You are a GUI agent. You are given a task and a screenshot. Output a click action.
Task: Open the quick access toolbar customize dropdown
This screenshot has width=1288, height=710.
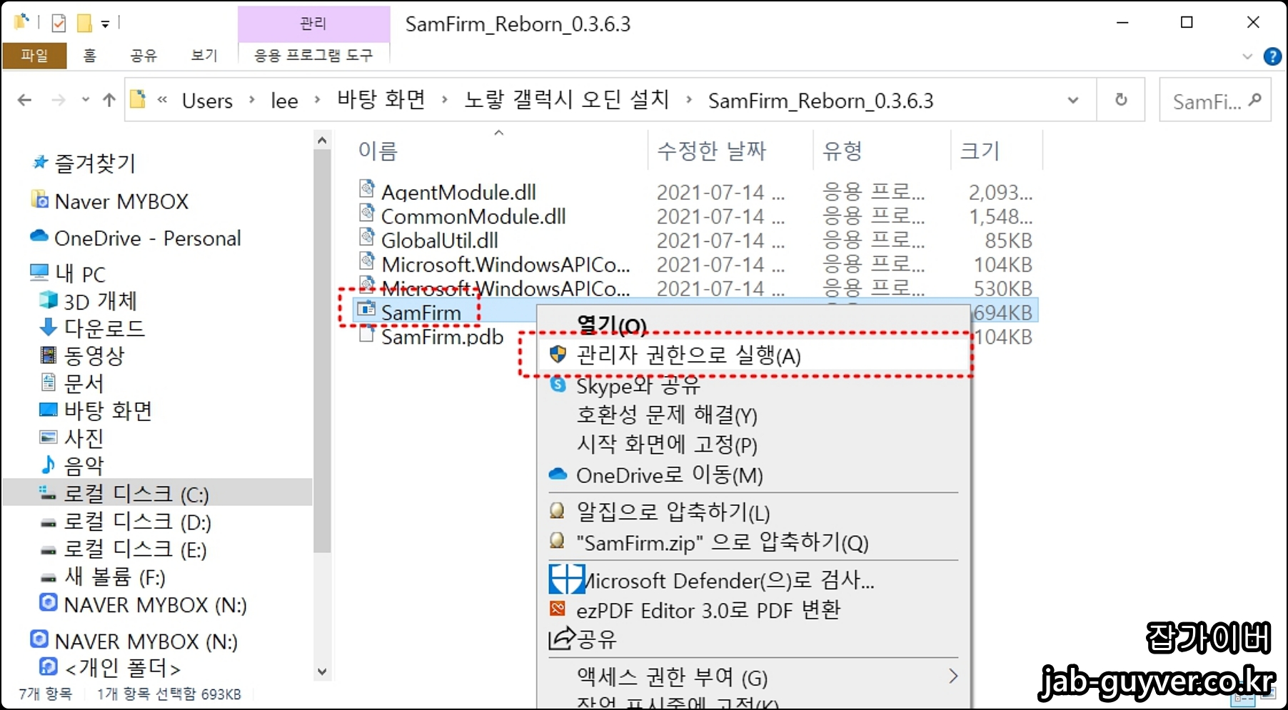click(x=105, y=24)
